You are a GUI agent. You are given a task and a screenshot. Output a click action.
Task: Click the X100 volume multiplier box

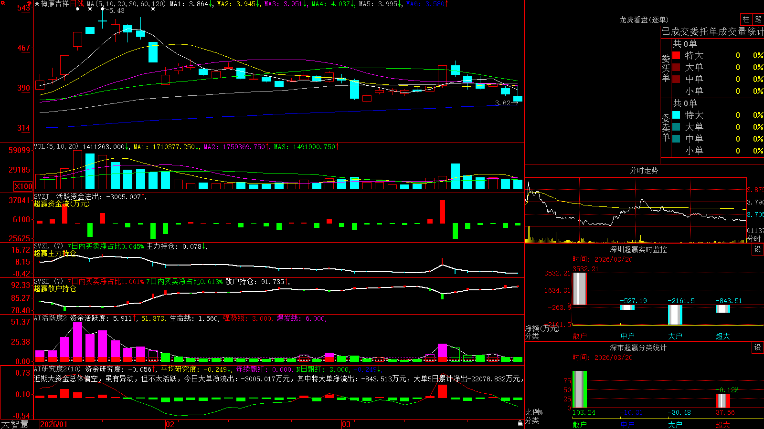point(23,186)
